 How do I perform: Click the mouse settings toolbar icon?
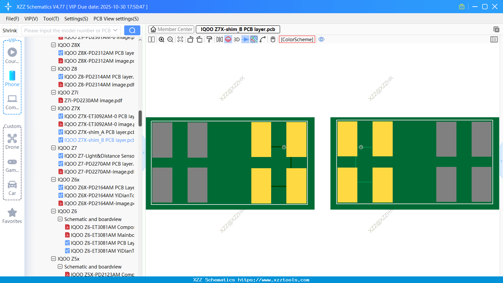pyautogui.click(x=272, y=39)
